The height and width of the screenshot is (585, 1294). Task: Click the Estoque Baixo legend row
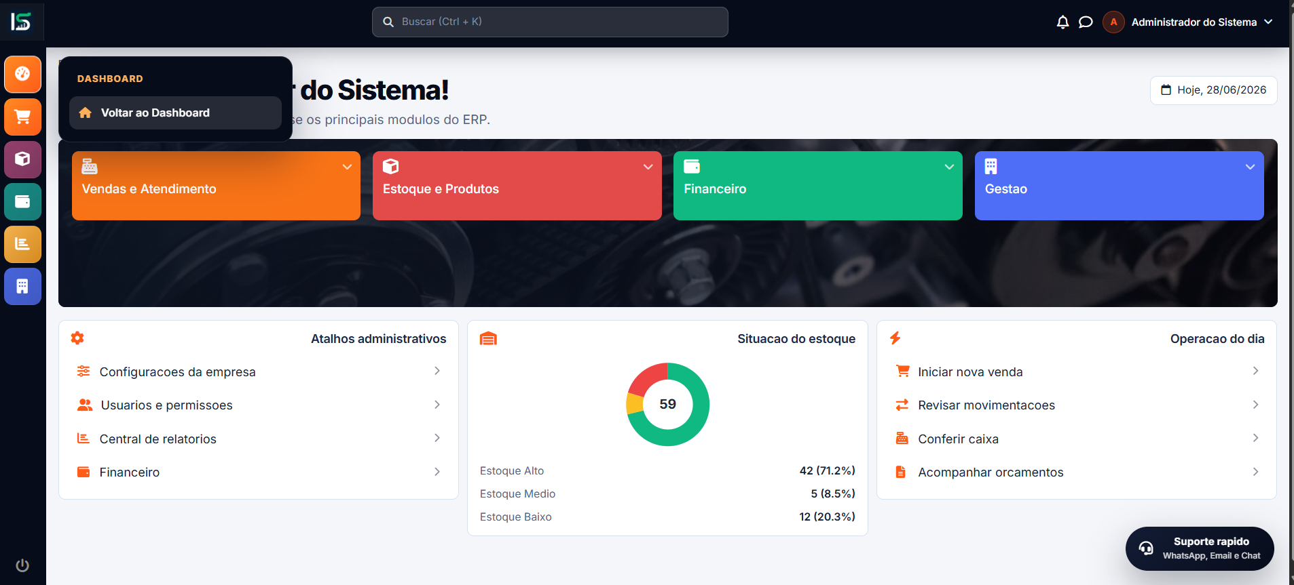pyautogui.click(x=667, y=517)
